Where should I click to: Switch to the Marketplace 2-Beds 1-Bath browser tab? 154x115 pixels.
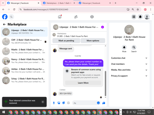point(59,3)
